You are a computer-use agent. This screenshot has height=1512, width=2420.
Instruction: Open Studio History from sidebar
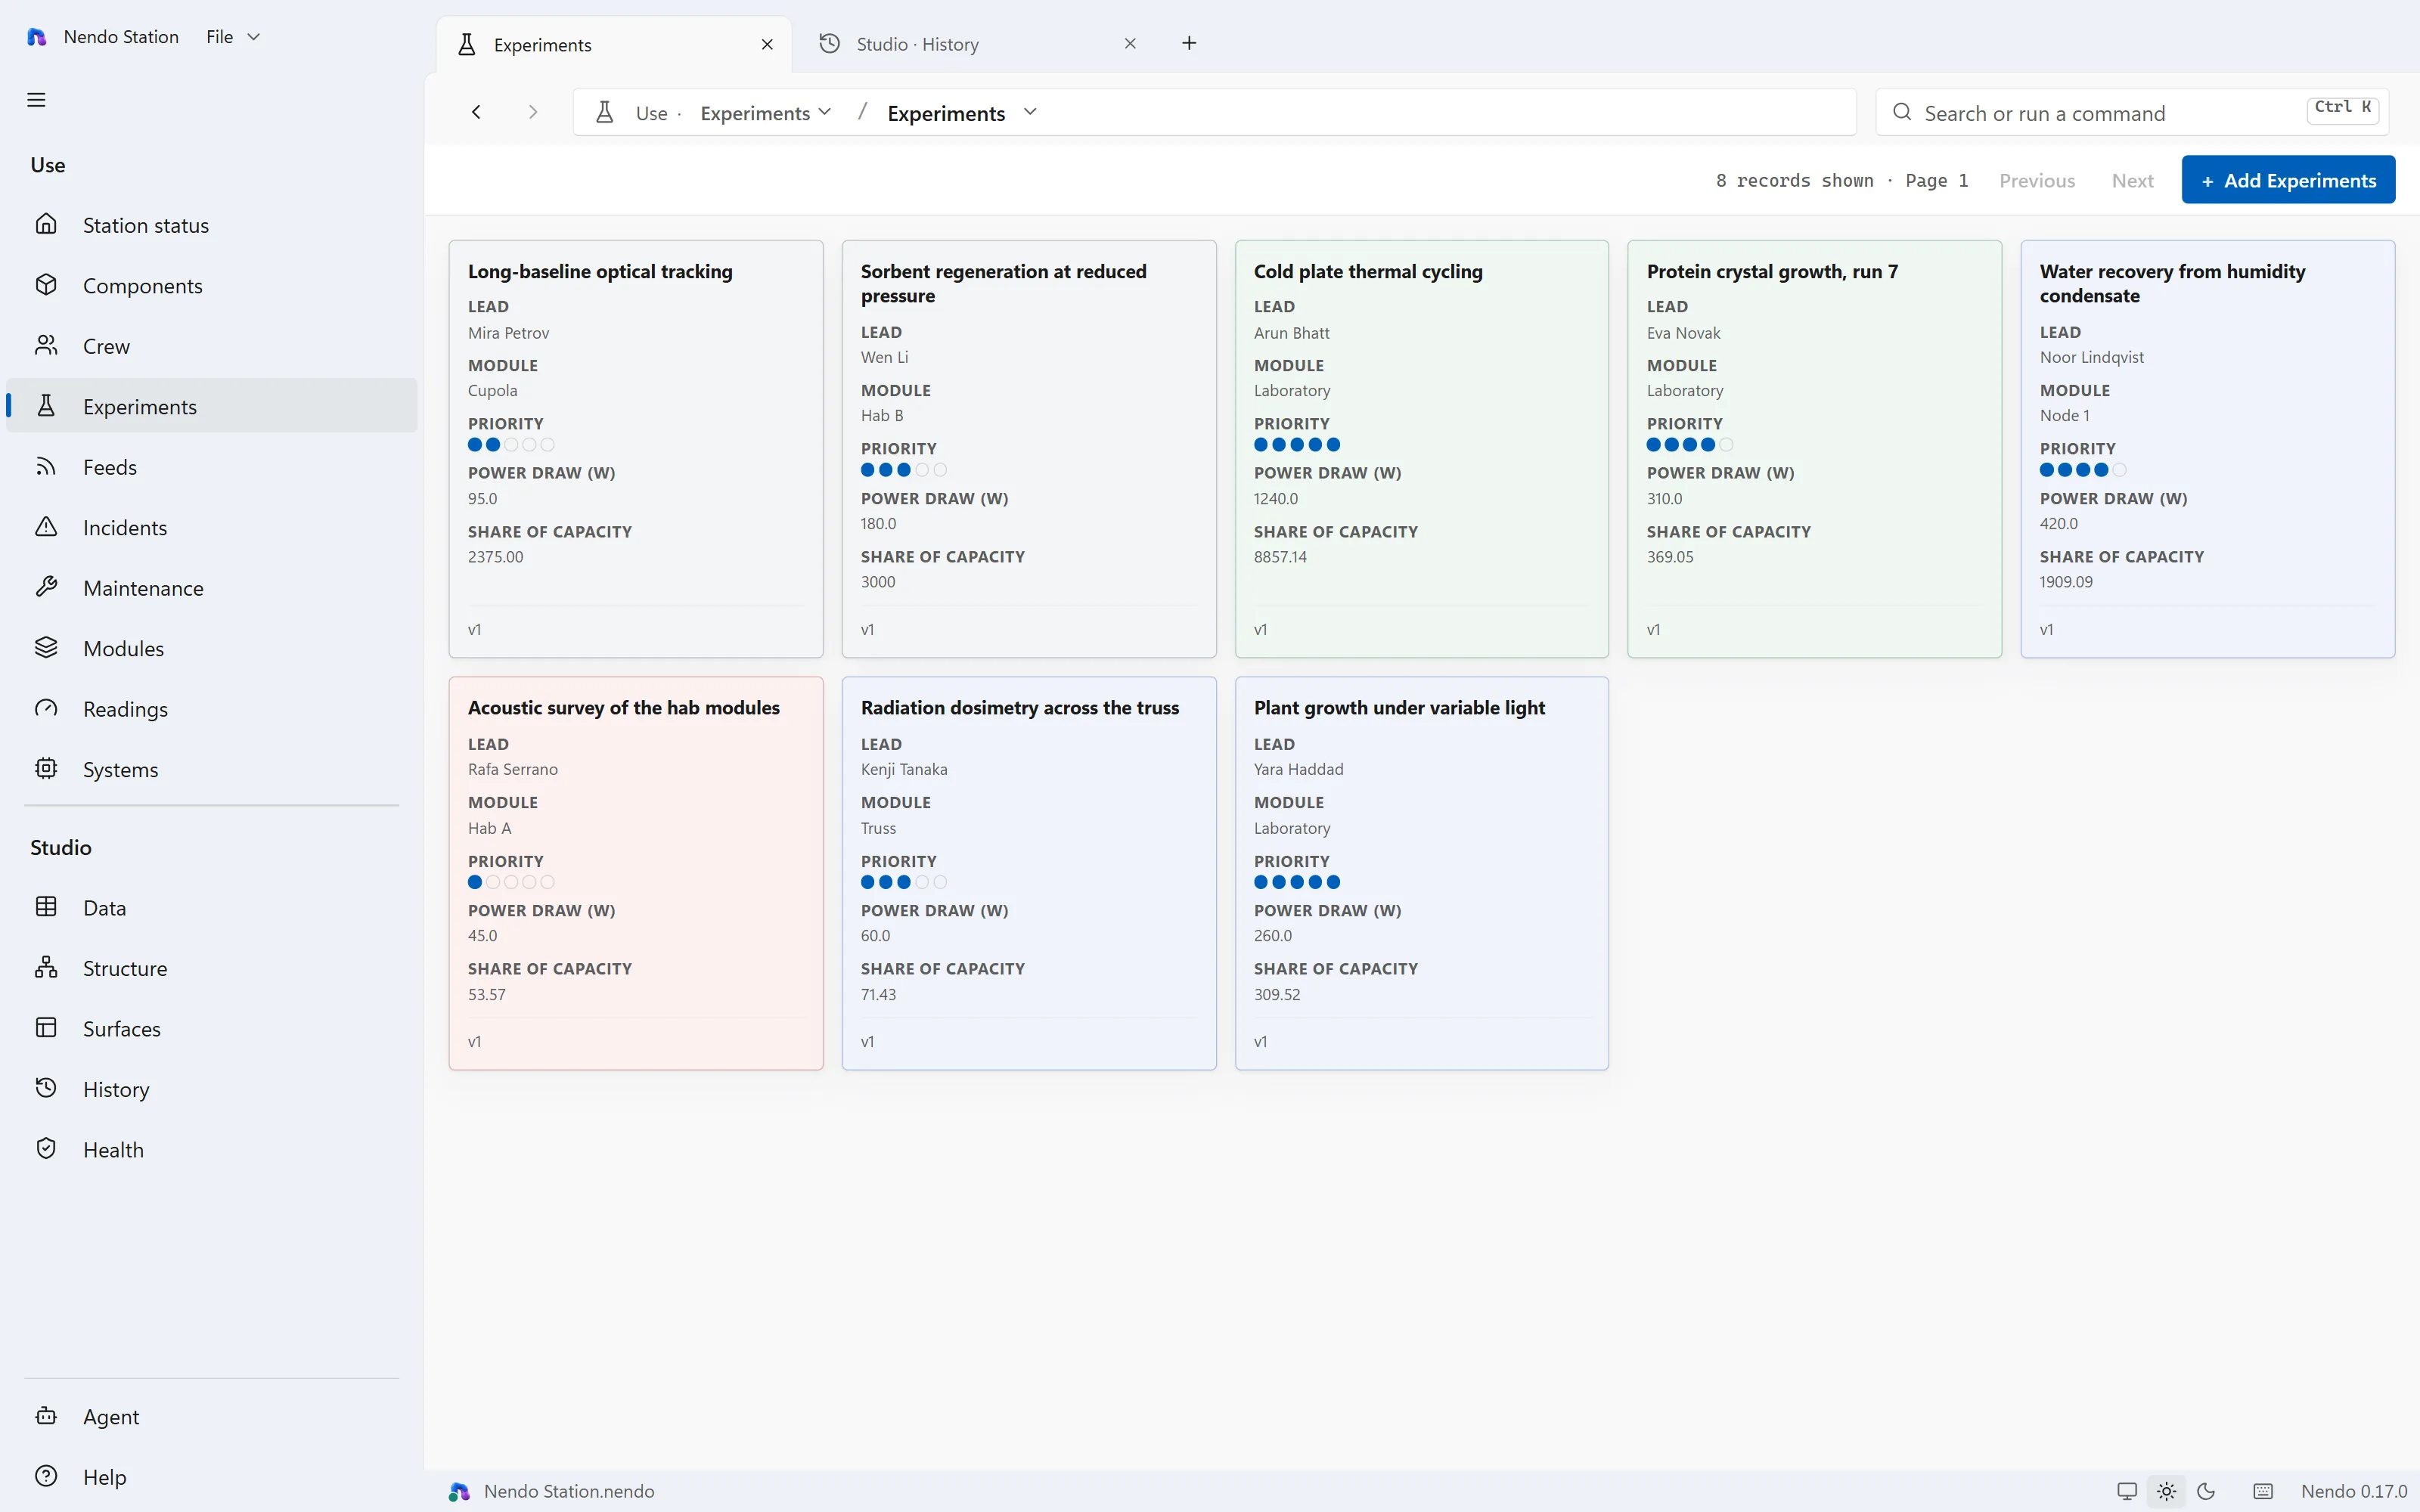[x=211, y=1089]
